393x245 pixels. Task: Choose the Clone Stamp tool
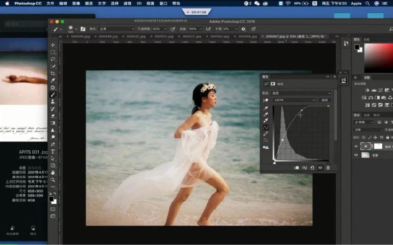(x=53, y=102)
